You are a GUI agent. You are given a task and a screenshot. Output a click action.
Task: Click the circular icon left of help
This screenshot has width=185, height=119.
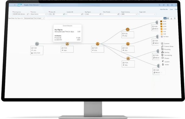point(168,5)
